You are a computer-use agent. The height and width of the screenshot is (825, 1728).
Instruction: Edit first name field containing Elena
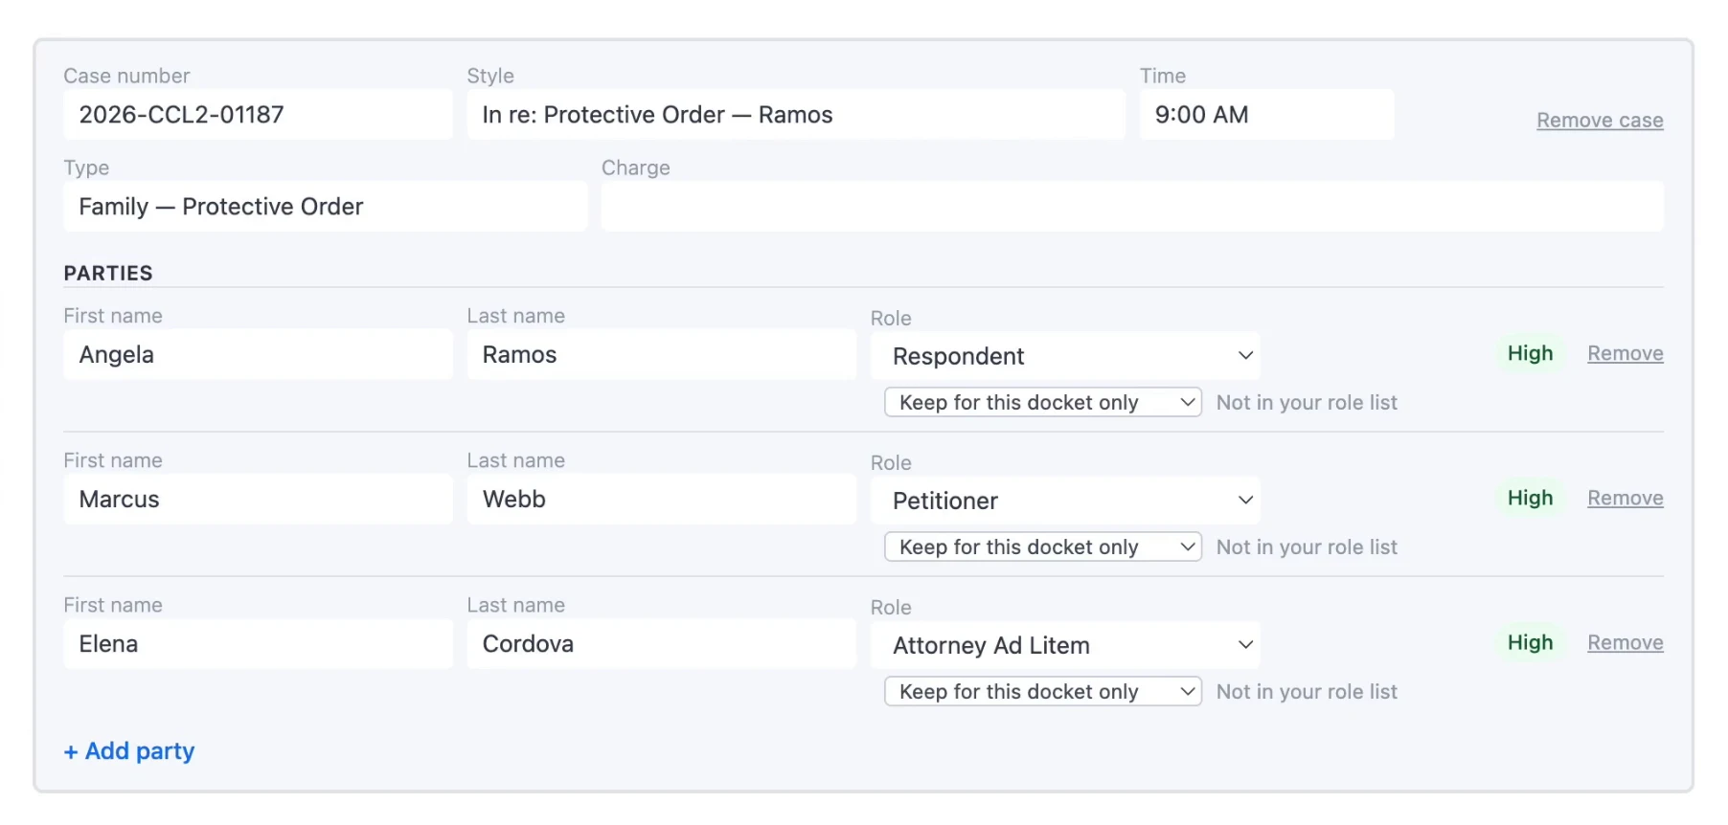click(x=258, y=644)
